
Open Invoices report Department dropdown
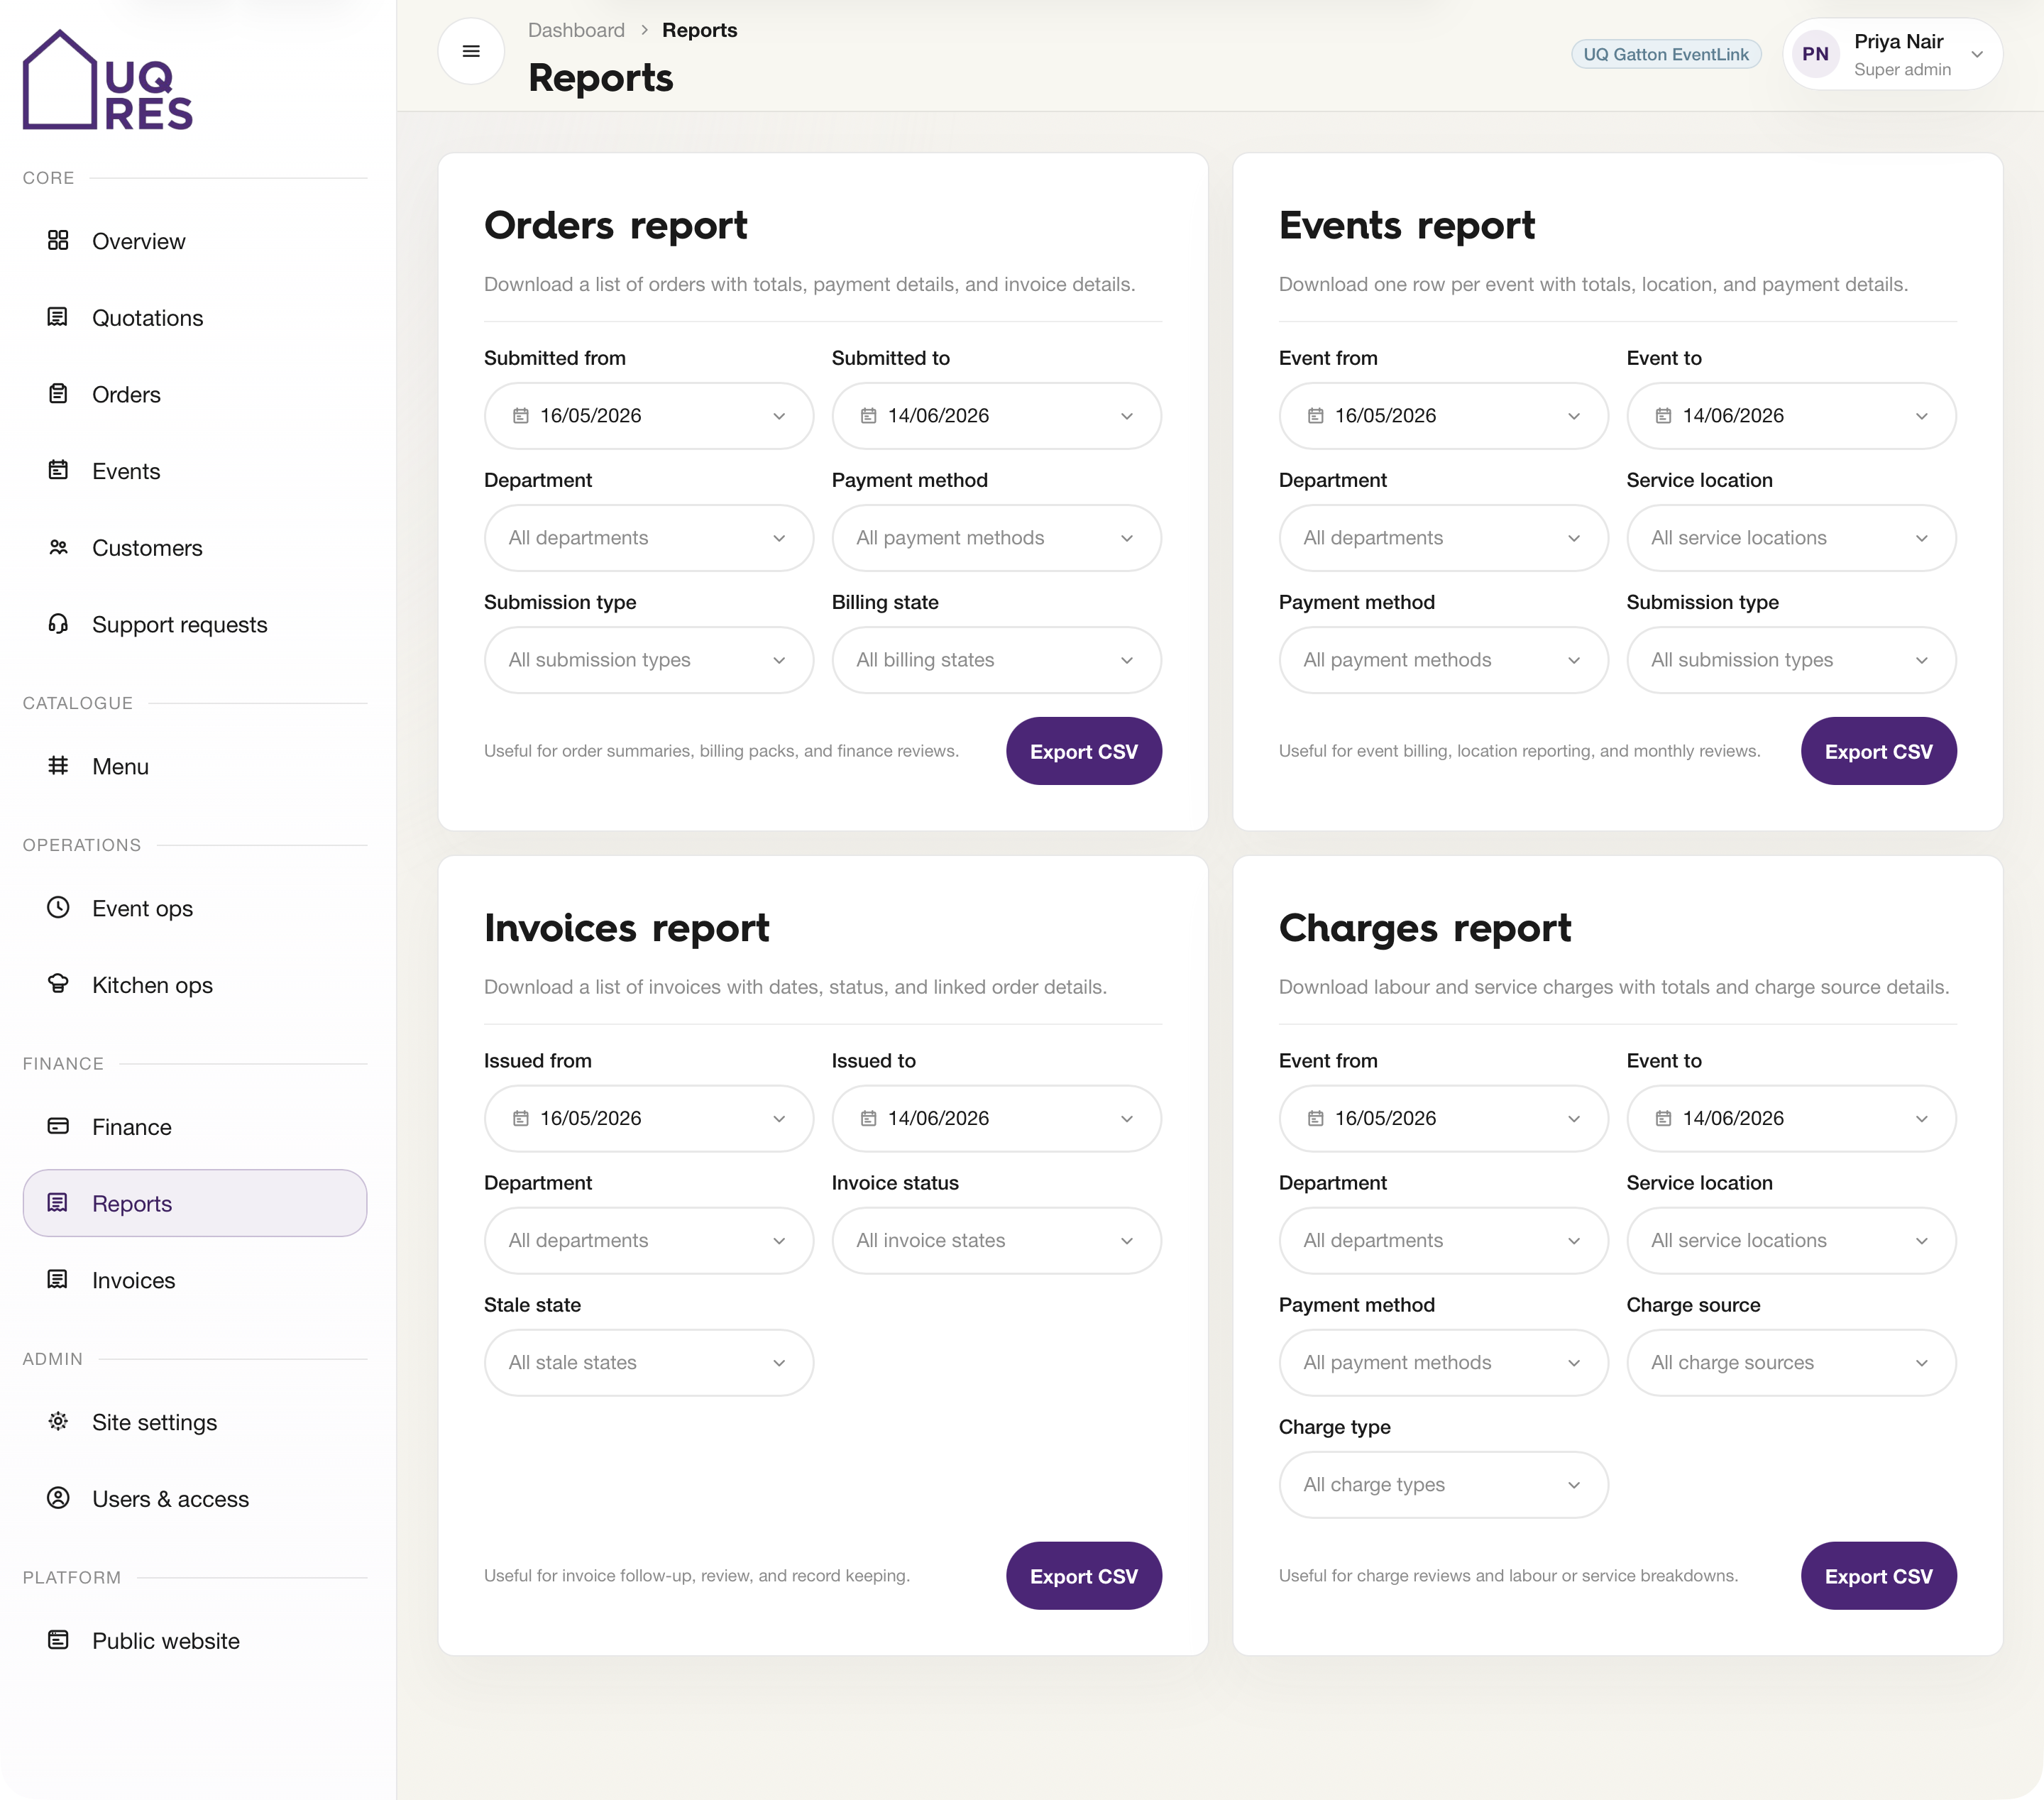(x=649, y=1241)
